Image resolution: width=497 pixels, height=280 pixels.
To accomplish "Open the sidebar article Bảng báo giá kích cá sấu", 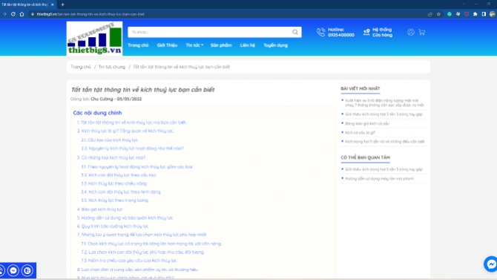I will coord(367,123).
